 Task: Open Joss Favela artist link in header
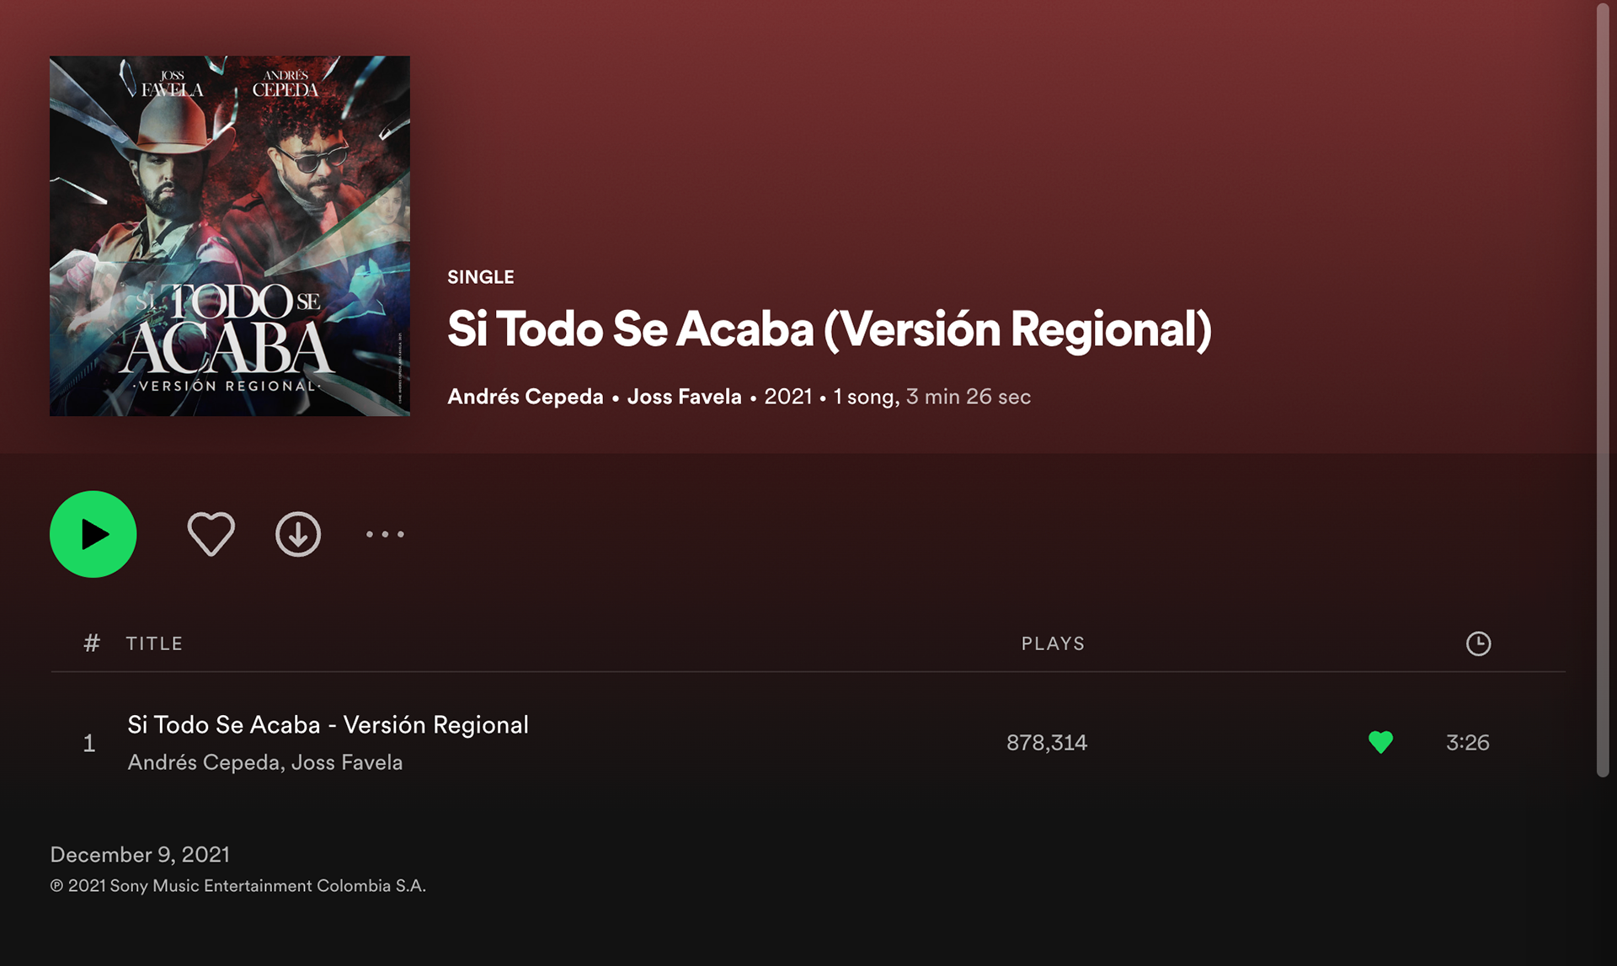pyautogui.click(x=684, y=397)
